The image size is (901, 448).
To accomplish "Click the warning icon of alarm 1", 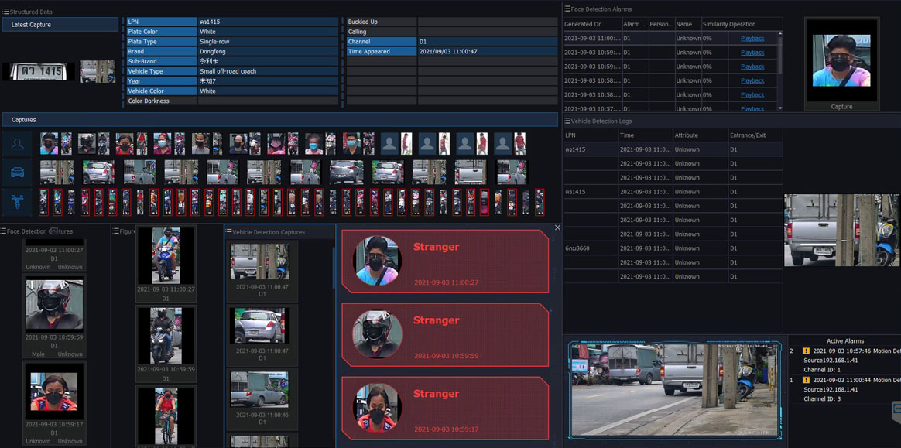I will click(x=806, y=381).
